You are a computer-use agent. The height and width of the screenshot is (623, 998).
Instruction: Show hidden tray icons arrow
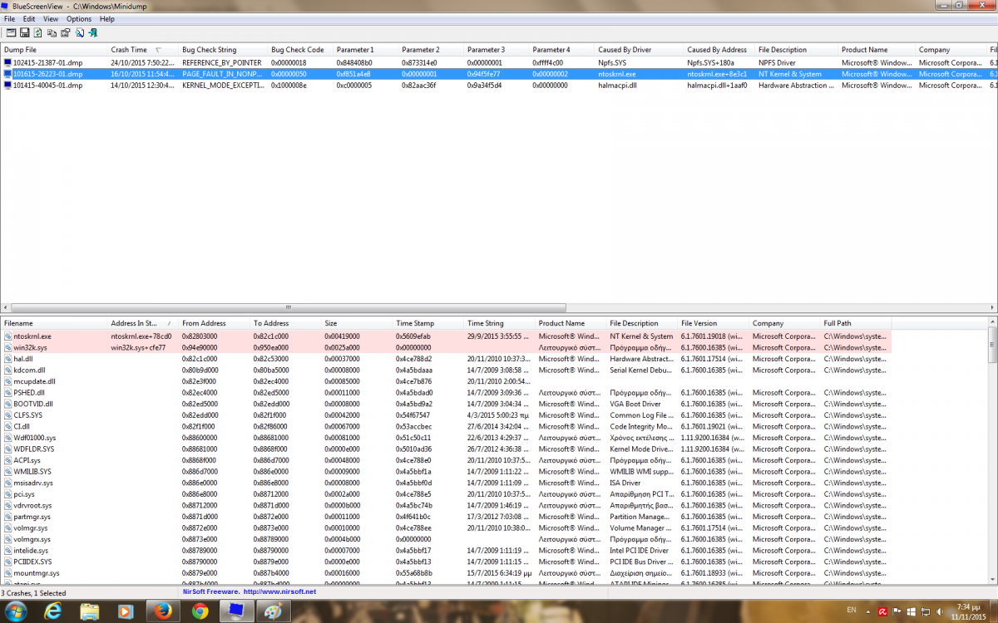[x=870, y=611]
